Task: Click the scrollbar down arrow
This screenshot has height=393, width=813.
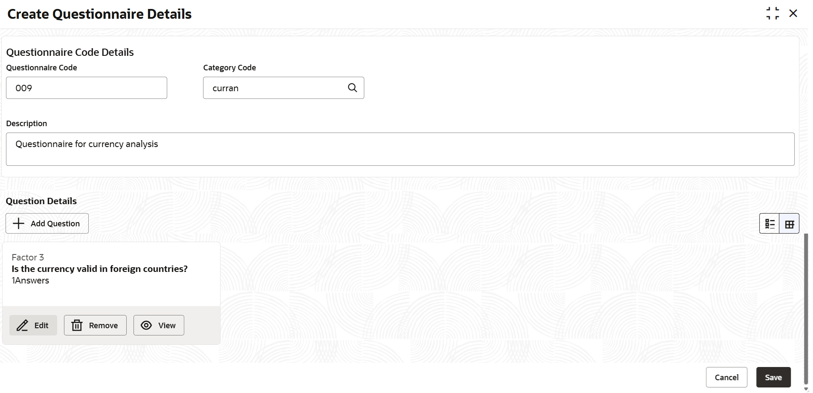Action: tap(806, 389)
